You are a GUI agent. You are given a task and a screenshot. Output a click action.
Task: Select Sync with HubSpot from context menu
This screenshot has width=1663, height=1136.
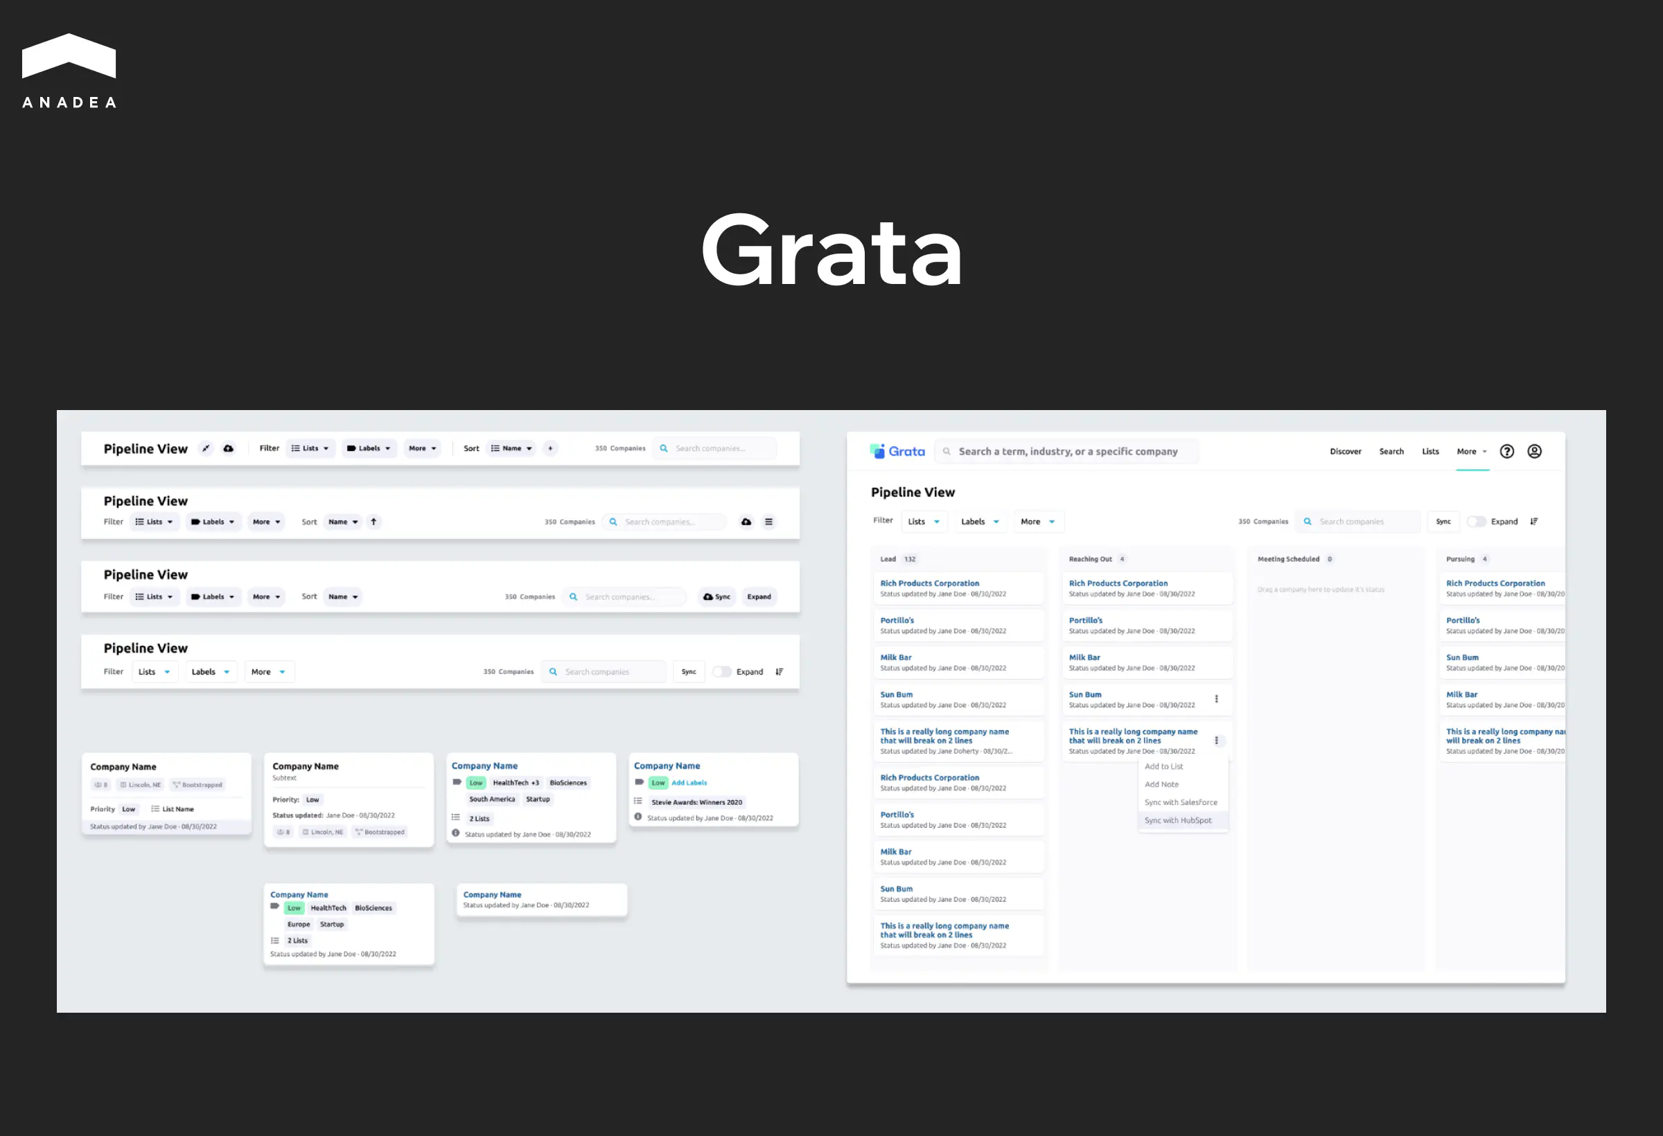1178,821
